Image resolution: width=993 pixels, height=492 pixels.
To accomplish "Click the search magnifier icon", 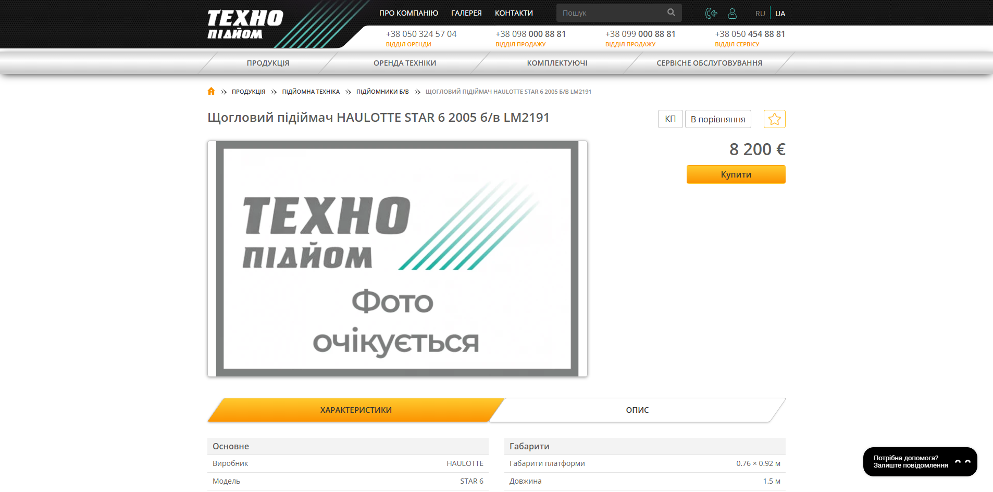I will point(671,12).
